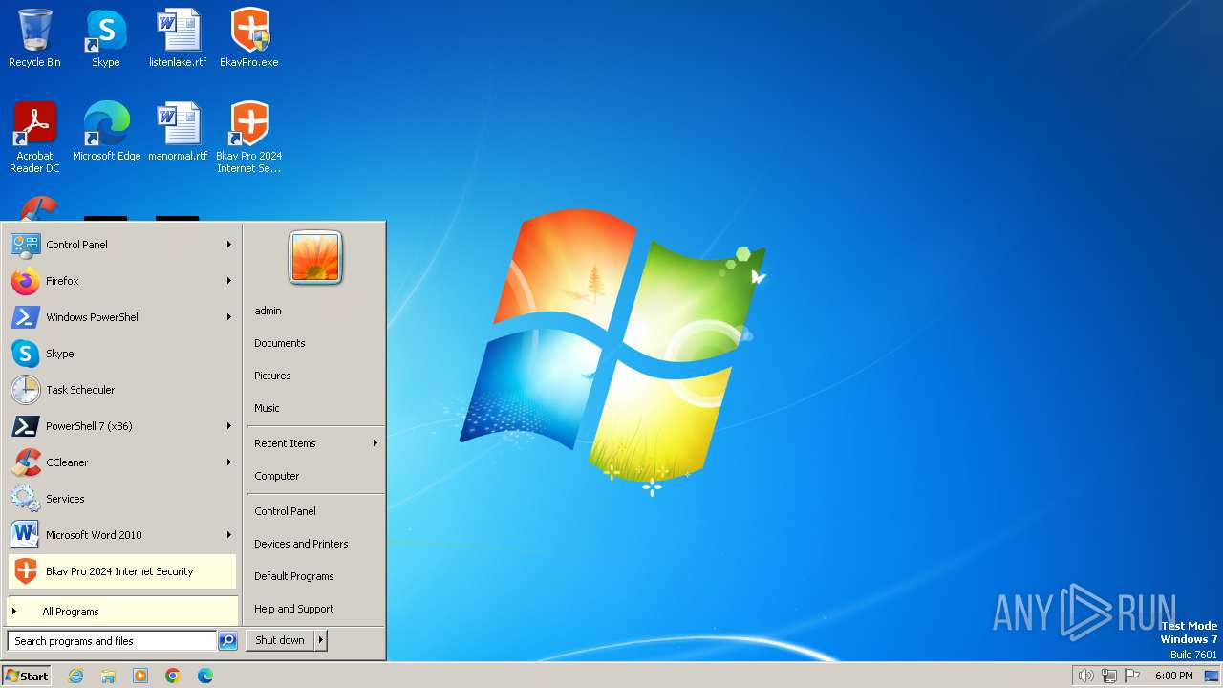Open Pictures from Start menu

(x=315, y=376)
